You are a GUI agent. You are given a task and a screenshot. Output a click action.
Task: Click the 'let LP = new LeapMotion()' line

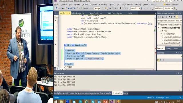[x=75, y=45]
